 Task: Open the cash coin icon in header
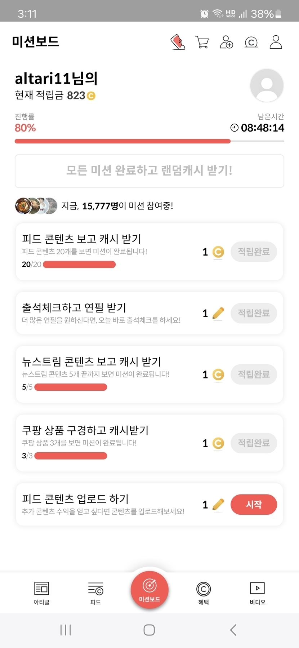pos(251,42)
